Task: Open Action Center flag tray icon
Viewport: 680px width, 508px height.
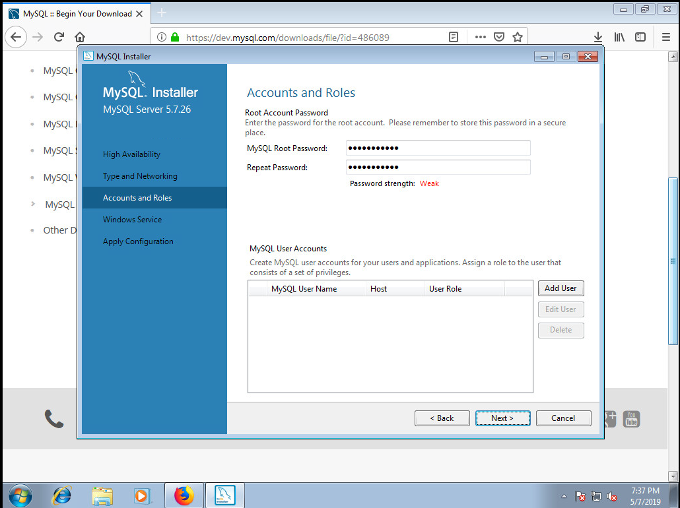Action: point(580,496)
